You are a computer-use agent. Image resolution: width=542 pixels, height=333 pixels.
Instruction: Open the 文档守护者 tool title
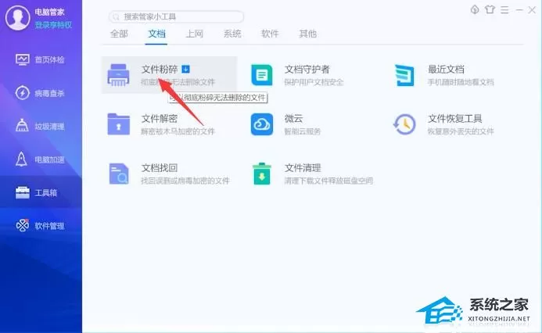pyautogui.click(x=307, y=70)
